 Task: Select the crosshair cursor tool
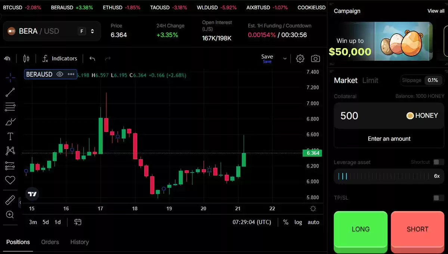coord(10,77)
